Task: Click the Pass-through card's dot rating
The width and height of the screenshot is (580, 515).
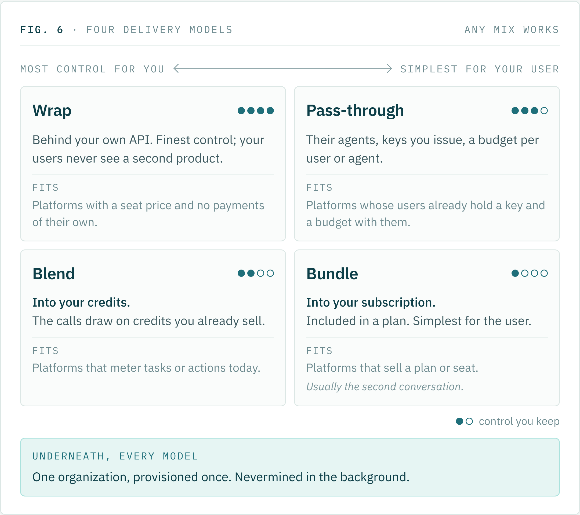Action: (x=529, y=111)
